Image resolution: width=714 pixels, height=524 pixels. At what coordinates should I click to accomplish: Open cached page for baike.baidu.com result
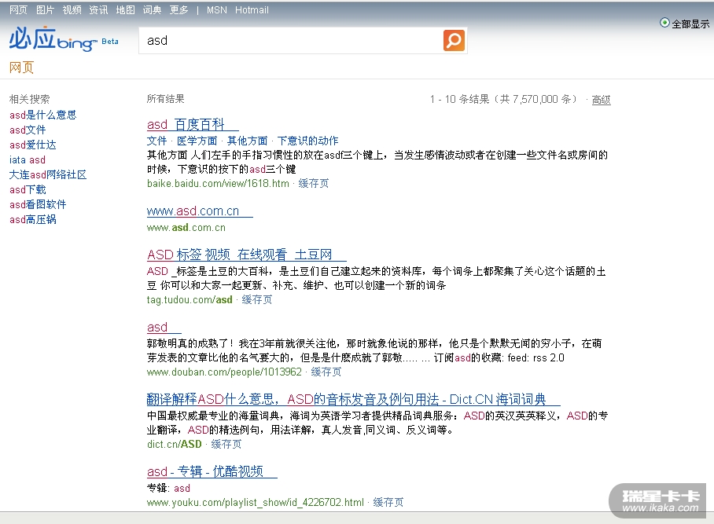[313, 183]
